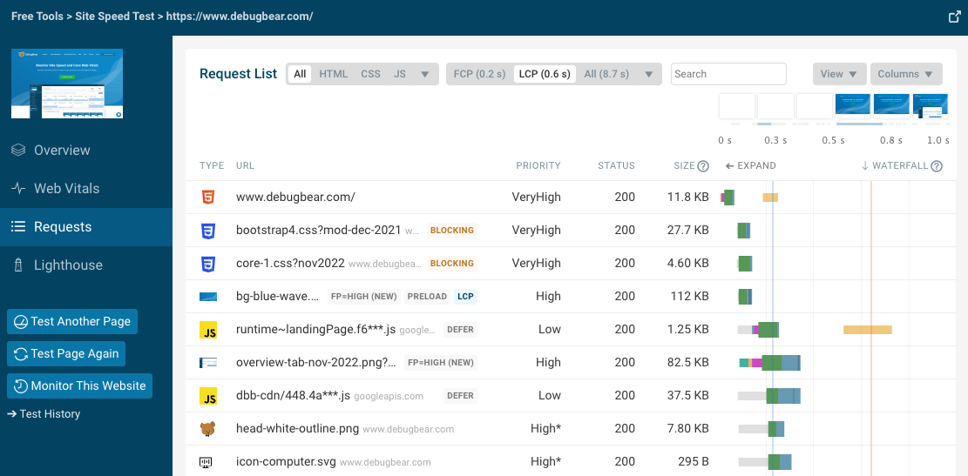Viewport: 968px width, 476px height.
Task: Click the computer icon for icon-computer.svg row
Action: pyautogui.click(x=206, y=462)
